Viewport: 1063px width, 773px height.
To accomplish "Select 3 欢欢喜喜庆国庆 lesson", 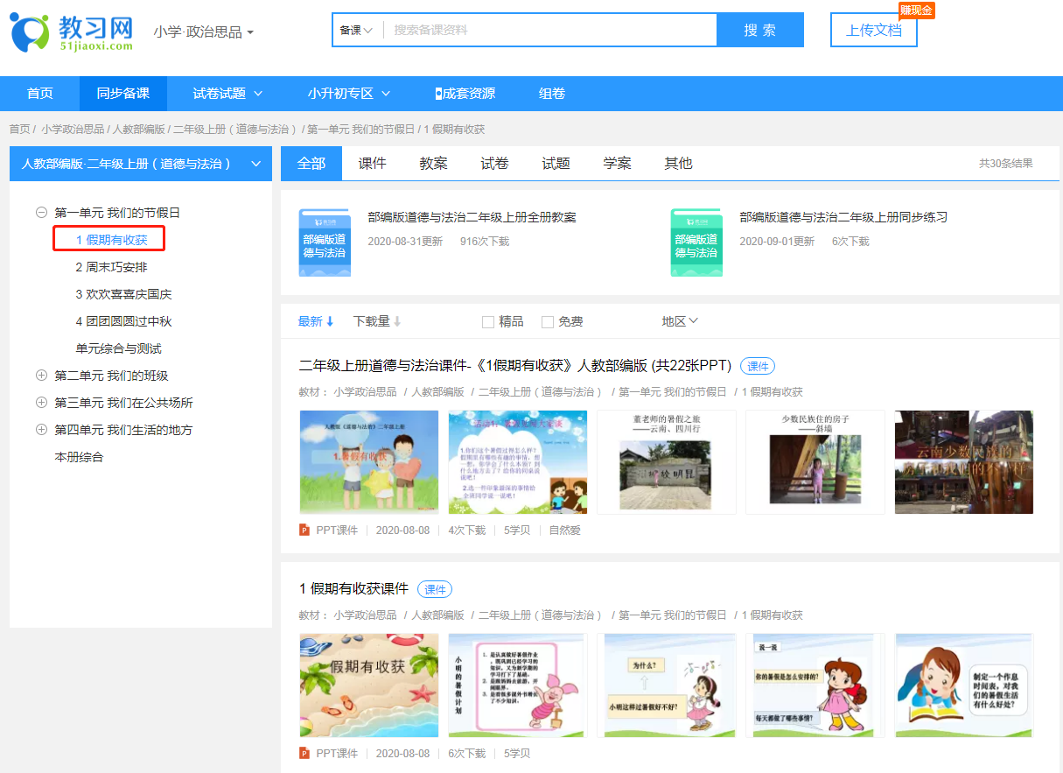I will tap(123, 294).
